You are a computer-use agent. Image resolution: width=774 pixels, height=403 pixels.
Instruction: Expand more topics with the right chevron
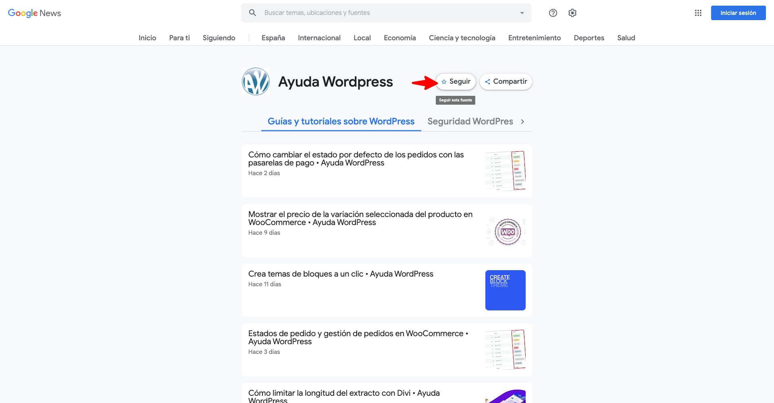[x=522, y=121]
